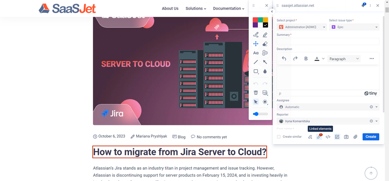Click the code brackets icon
This screenshot has height=181, width=389.
coord(328,137)
